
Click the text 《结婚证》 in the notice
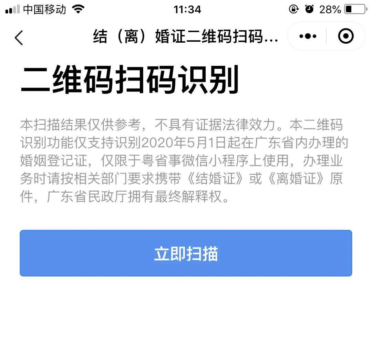(x=215, y=179)
